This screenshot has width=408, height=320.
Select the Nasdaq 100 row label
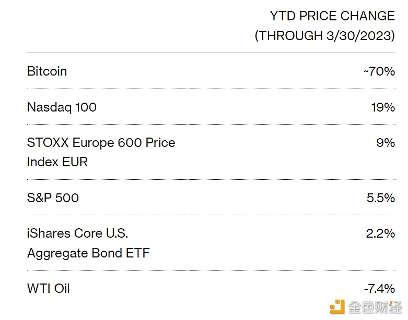click(62, 107)
